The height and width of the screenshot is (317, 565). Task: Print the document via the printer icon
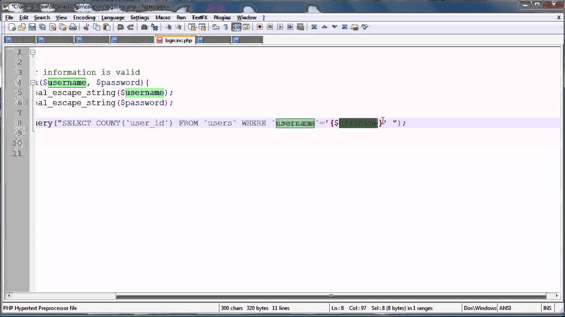coord(73,27)
